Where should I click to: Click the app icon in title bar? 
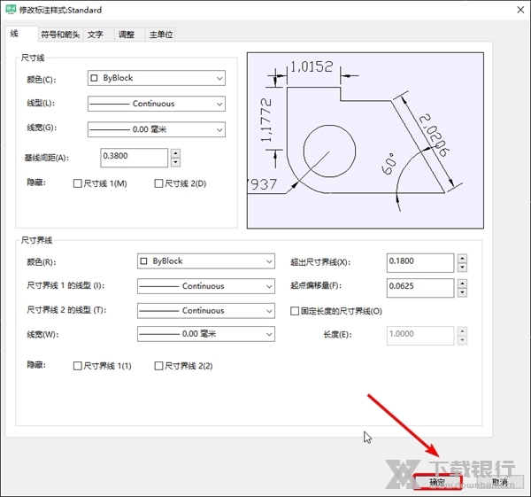(x=11, y=10)
